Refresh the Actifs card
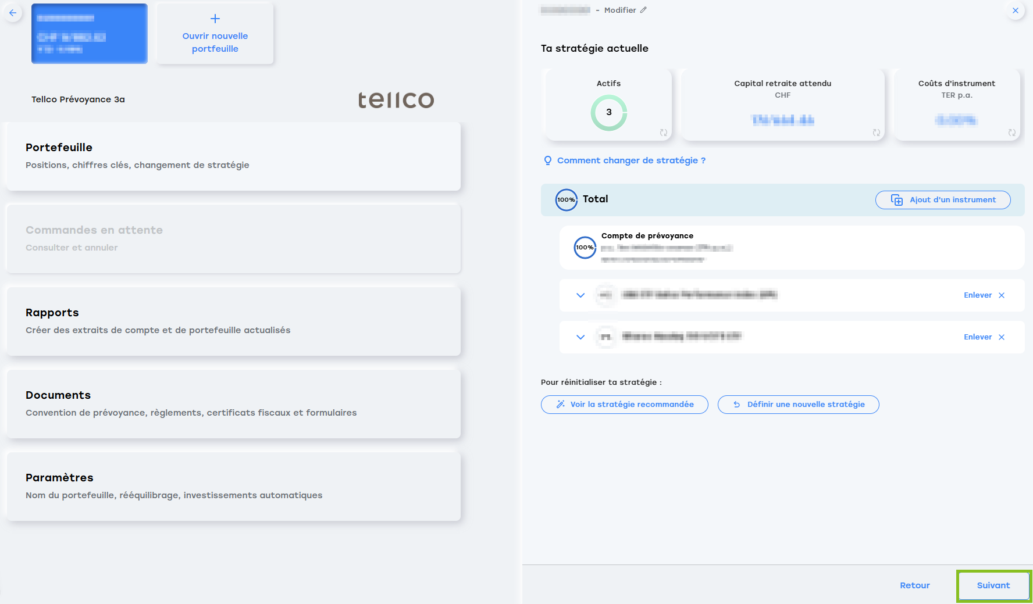The width and height of the screenshot is (1033, 604). 664,133
